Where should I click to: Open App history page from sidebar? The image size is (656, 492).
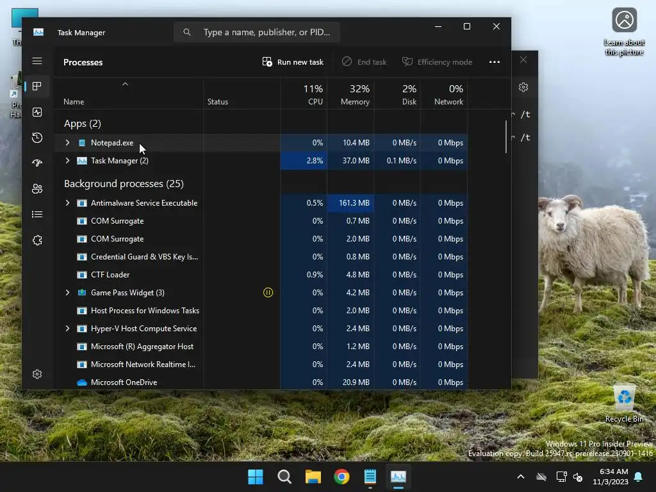pyautogui.click(x=37, y=138)
